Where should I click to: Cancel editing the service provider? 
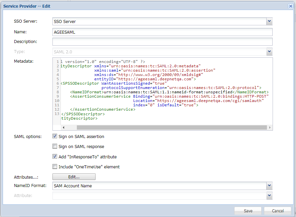(278, 211)
